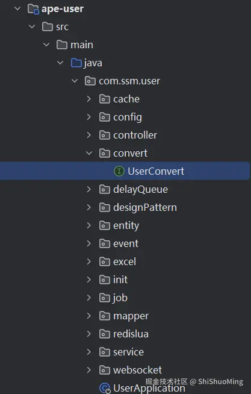Click the UserApplication Spring Boot class icon
Screen dimensions: 251x394
[x=105, y=388]
